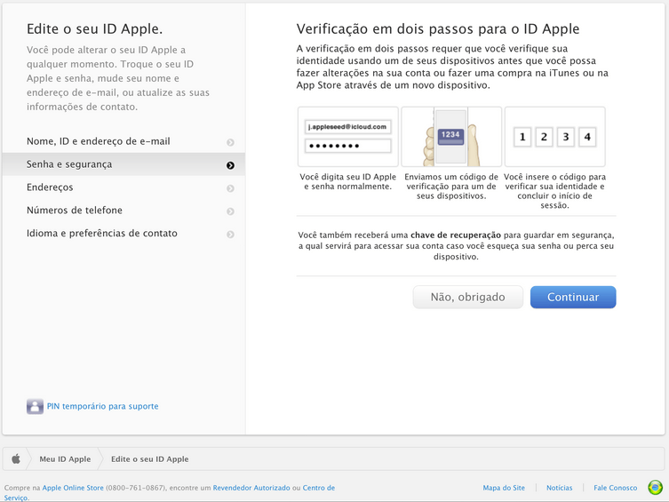669x502 pixels.
Task: Open the Centro de Serviço link
Action: (x=319, y=488)
